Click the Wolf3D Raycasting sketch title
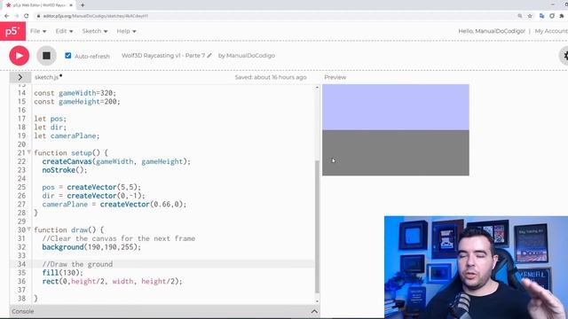This screenshot has height=319, width=568. point(163,55)
